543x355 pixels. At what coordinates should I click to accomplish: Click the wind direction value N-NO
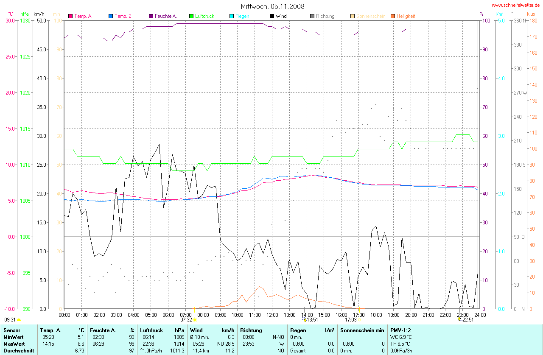[x=278, y=337]
